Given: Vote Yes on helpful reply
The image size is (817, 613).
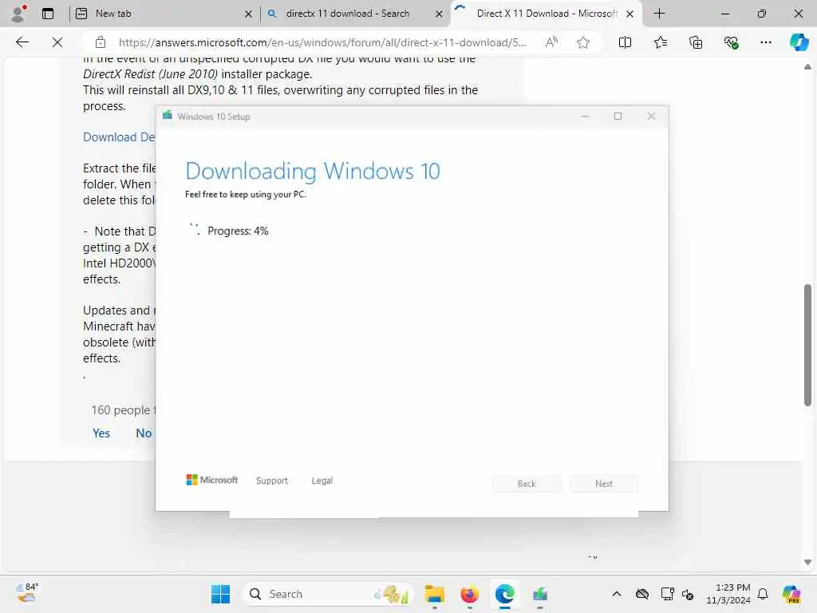Looking at the screenshot, I should [101, 433].
